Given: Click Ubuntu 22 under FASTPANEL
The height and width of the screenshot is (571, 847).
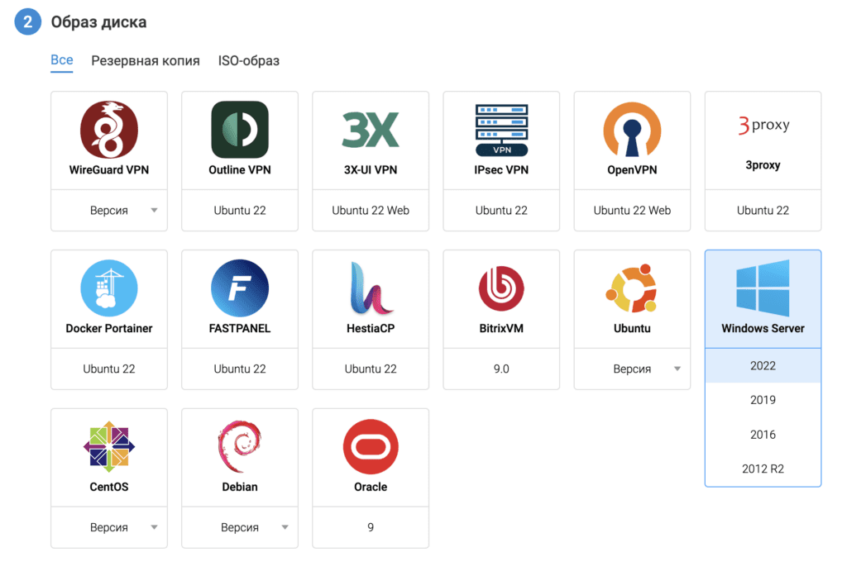Looking at the screenshot, I should (x=240, y=369).
